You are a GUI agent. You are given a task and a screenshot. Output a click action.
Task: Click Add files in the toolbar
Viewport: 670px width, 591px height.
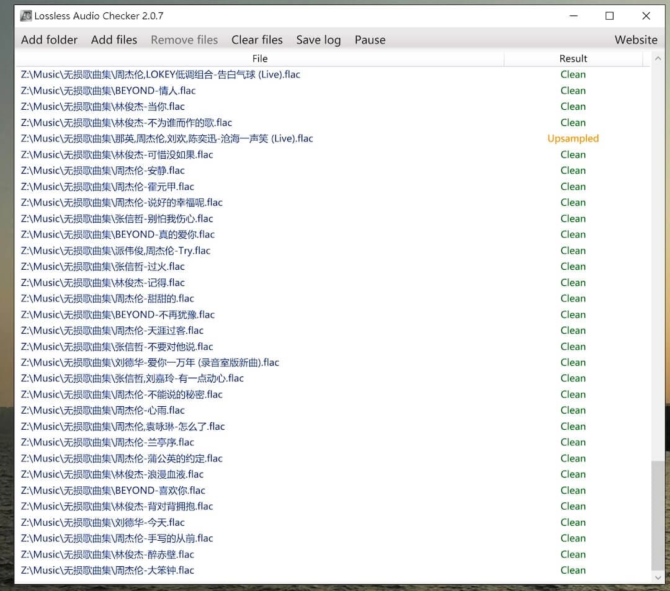[x=114, y=40]
